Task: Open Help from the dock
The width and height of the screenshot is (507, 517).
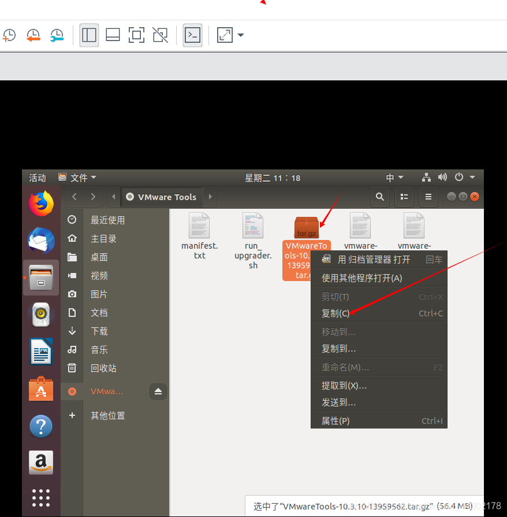Action: click(x=41, y=426)
